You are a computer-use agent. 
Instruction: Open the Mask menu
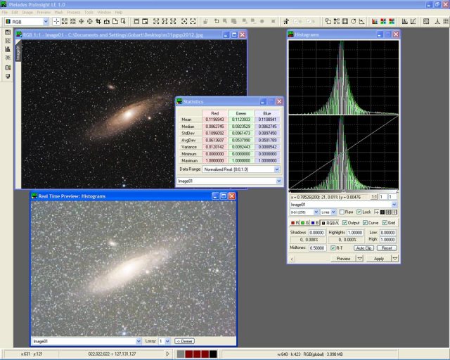pos(58,12)
